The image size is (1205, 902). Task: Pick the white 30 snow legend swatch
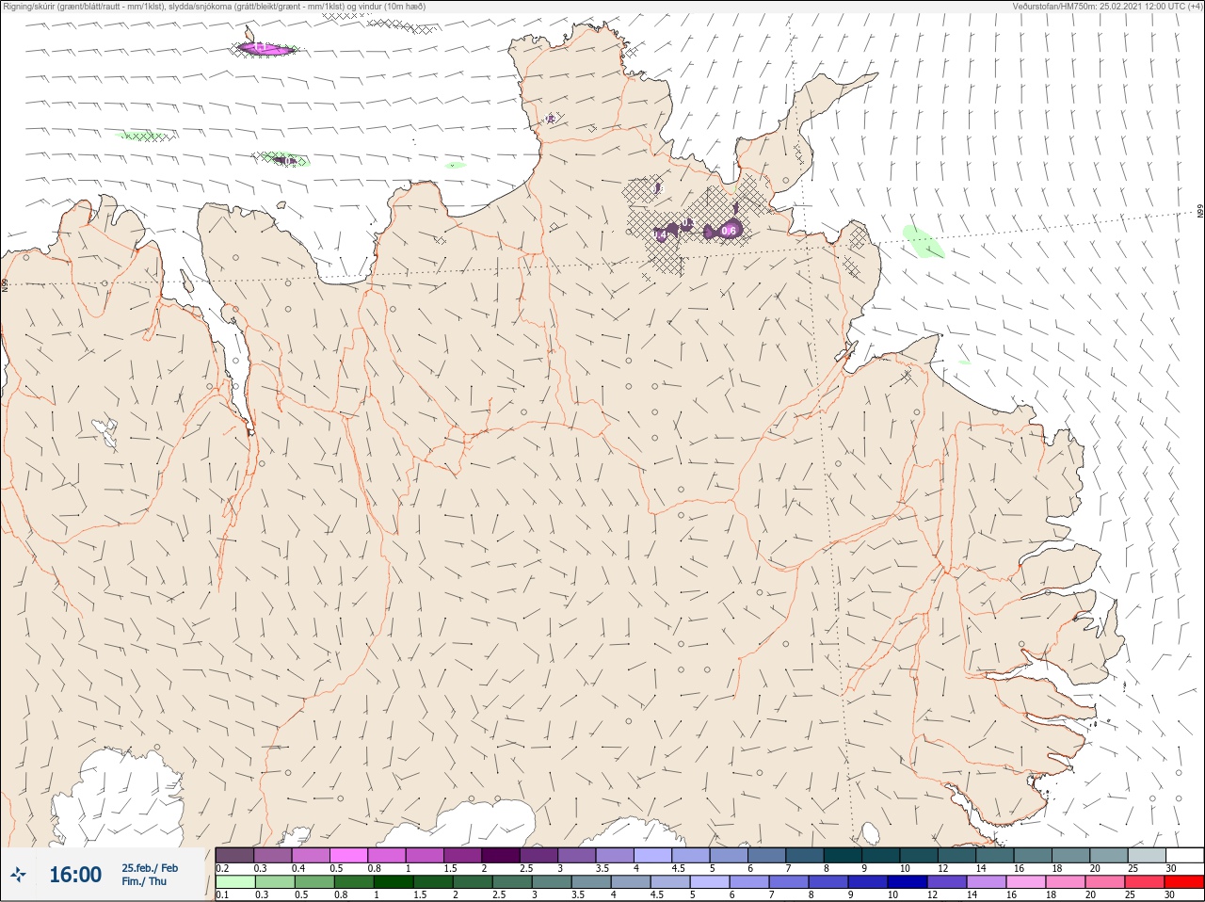1183,855
